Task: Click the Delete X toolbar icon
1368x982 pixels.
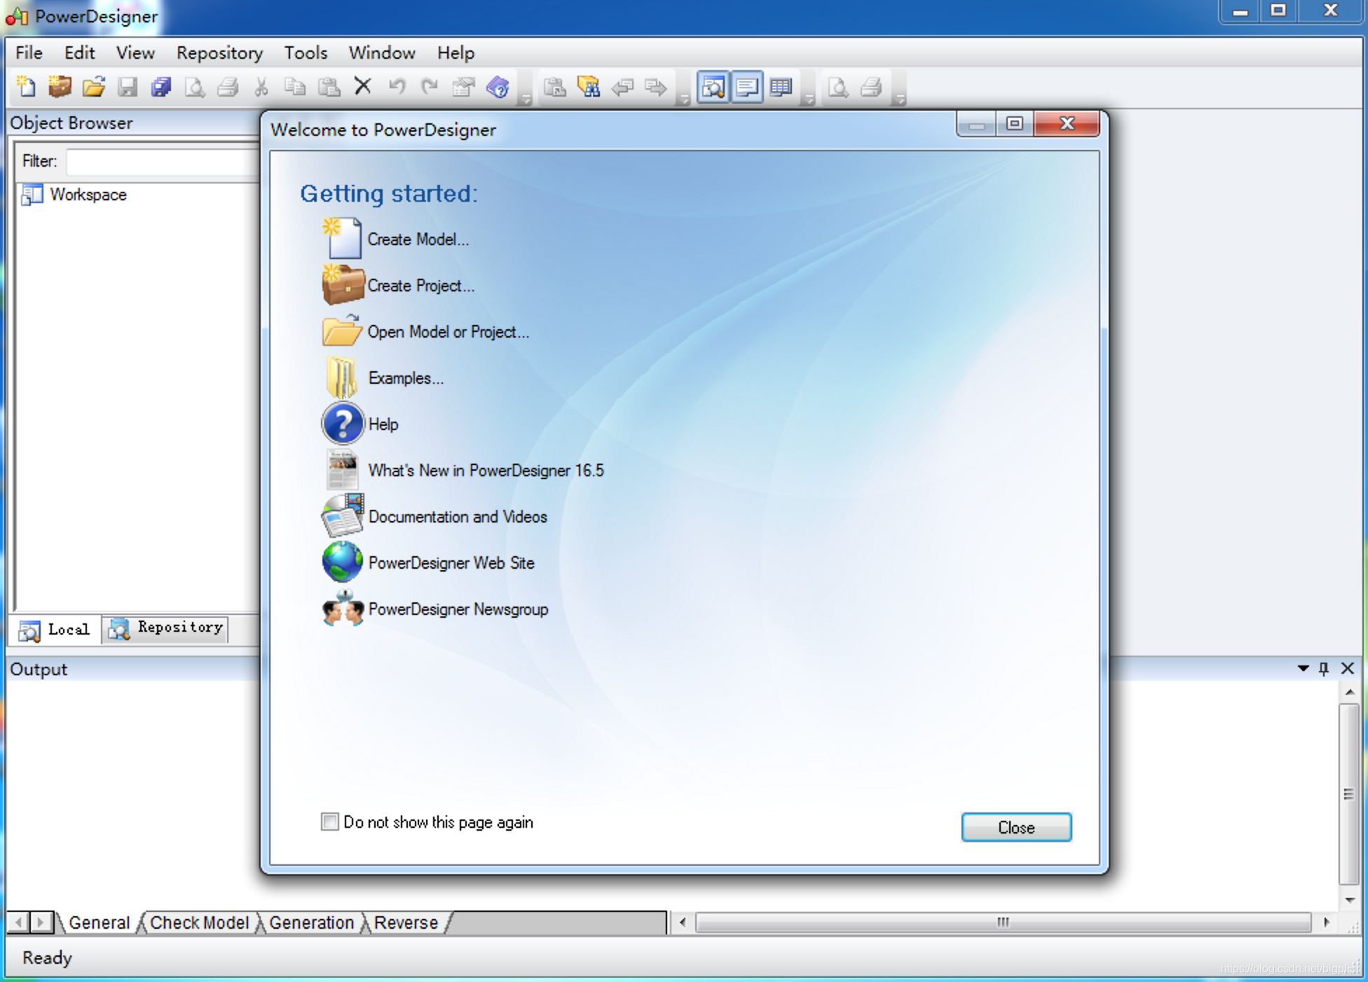Action: [x=362, y=87]
